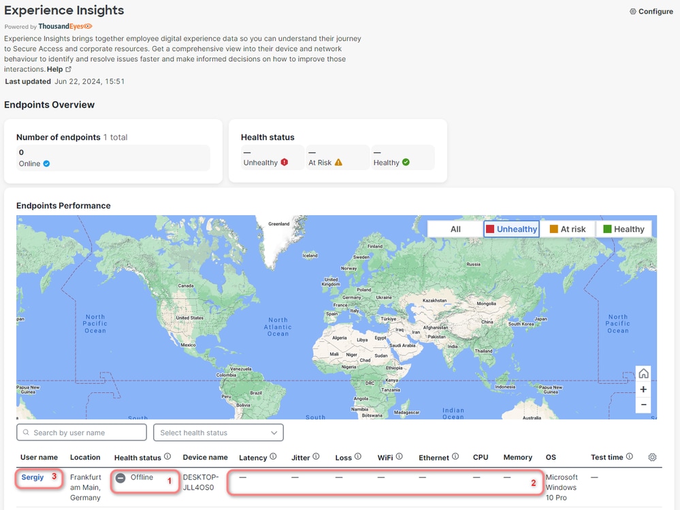Image resolution: width=680 pixels, height=510 pixels.
Task: Click the At Risk count tile
Action: 338,157
